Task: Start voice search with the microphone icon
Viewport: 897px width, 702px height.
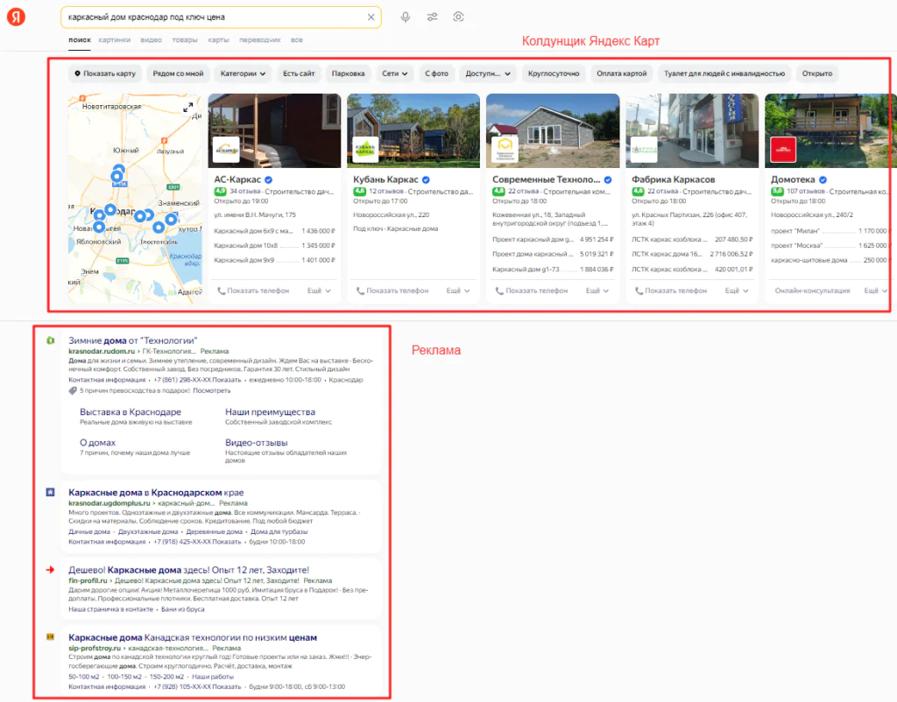Action: click(405, 18)
